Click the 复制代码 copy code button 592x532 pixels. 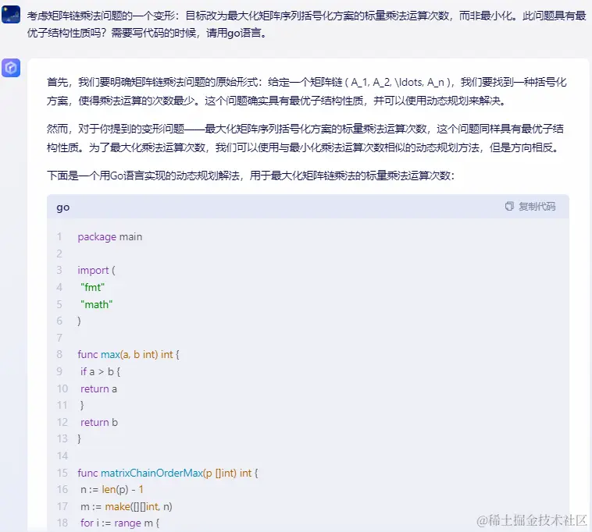[x=530, y=206]
